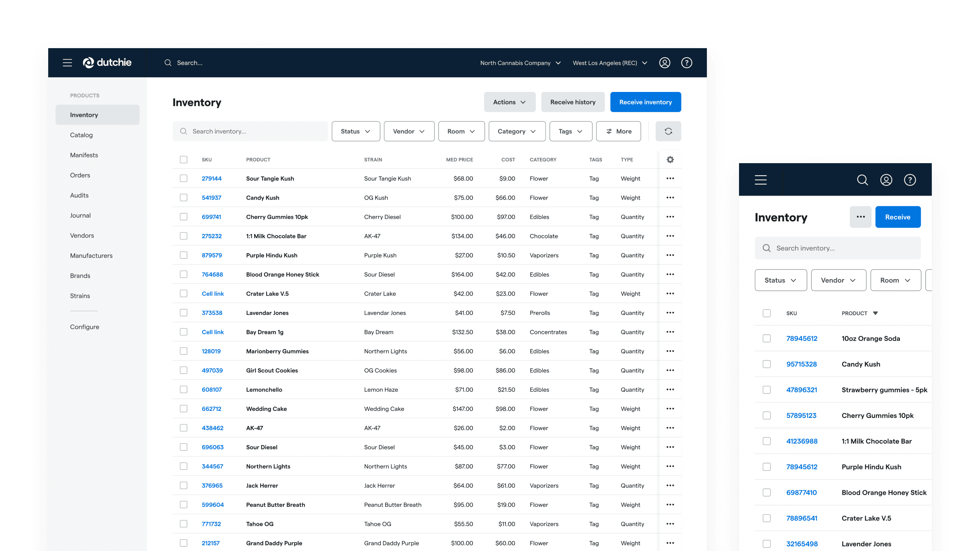Open the help icon in the header
980x551 pixels.
click(687, 63)
